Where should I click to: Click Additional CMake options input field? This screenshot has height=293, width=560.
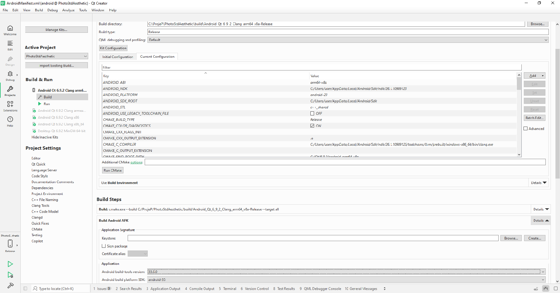(345, 162)
